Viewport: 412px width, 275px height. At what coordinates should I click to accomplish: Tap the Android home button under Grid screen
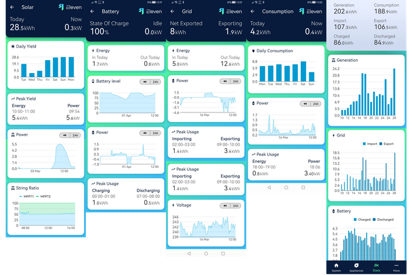click(x=206, y=253)
